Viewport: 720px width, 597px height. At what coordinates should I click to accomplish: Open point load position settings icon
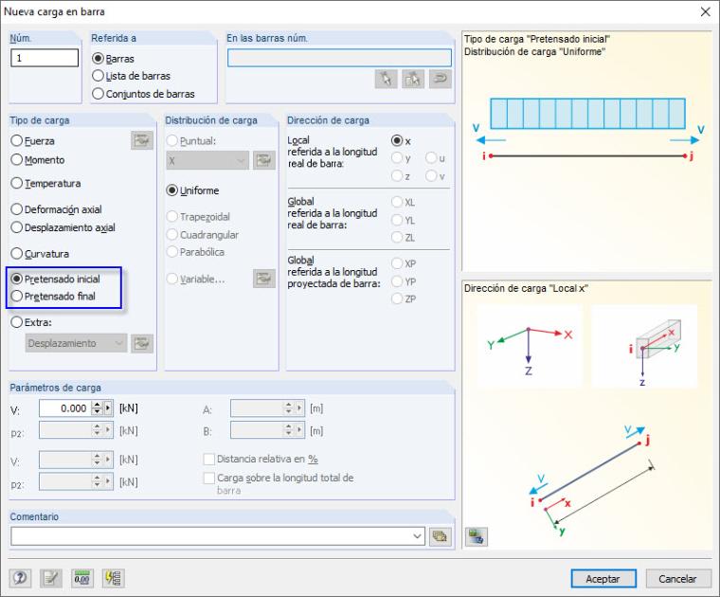tap(264, 161)
